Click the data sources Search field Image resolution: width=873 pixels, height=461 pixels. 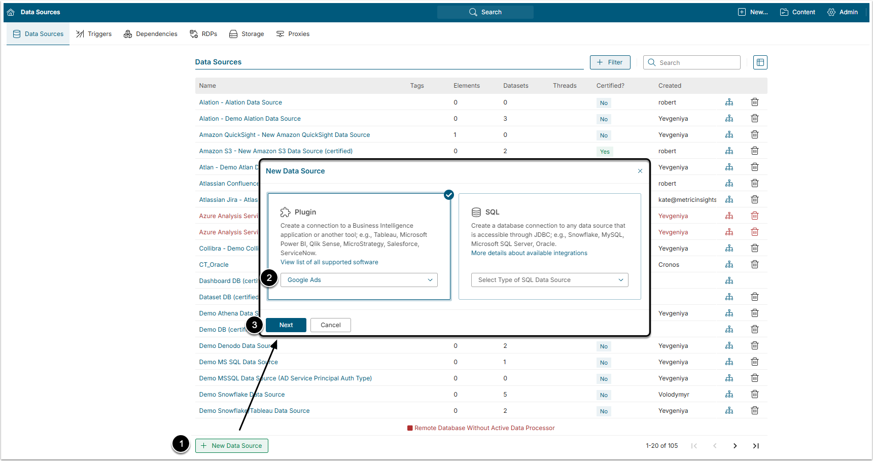691,62
